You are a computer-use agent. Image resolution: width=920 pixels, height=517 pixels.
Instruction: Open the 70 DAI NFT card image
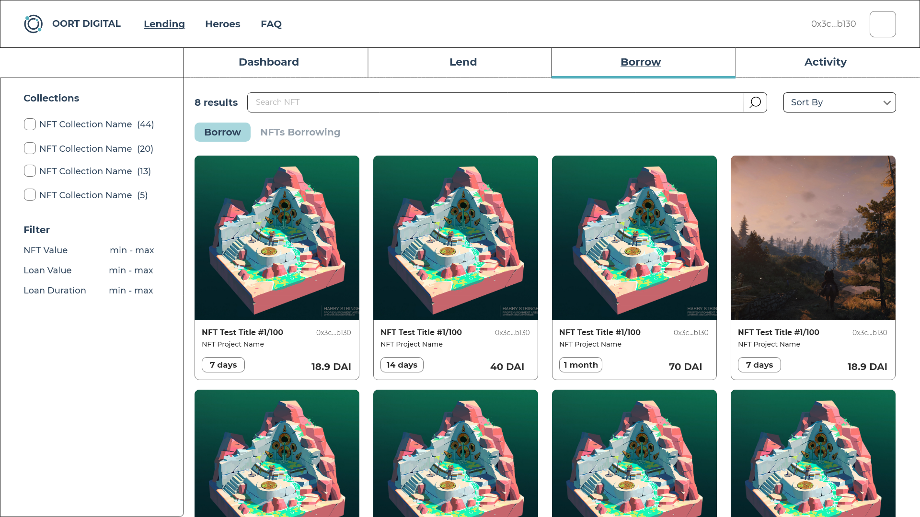point(634,238)
